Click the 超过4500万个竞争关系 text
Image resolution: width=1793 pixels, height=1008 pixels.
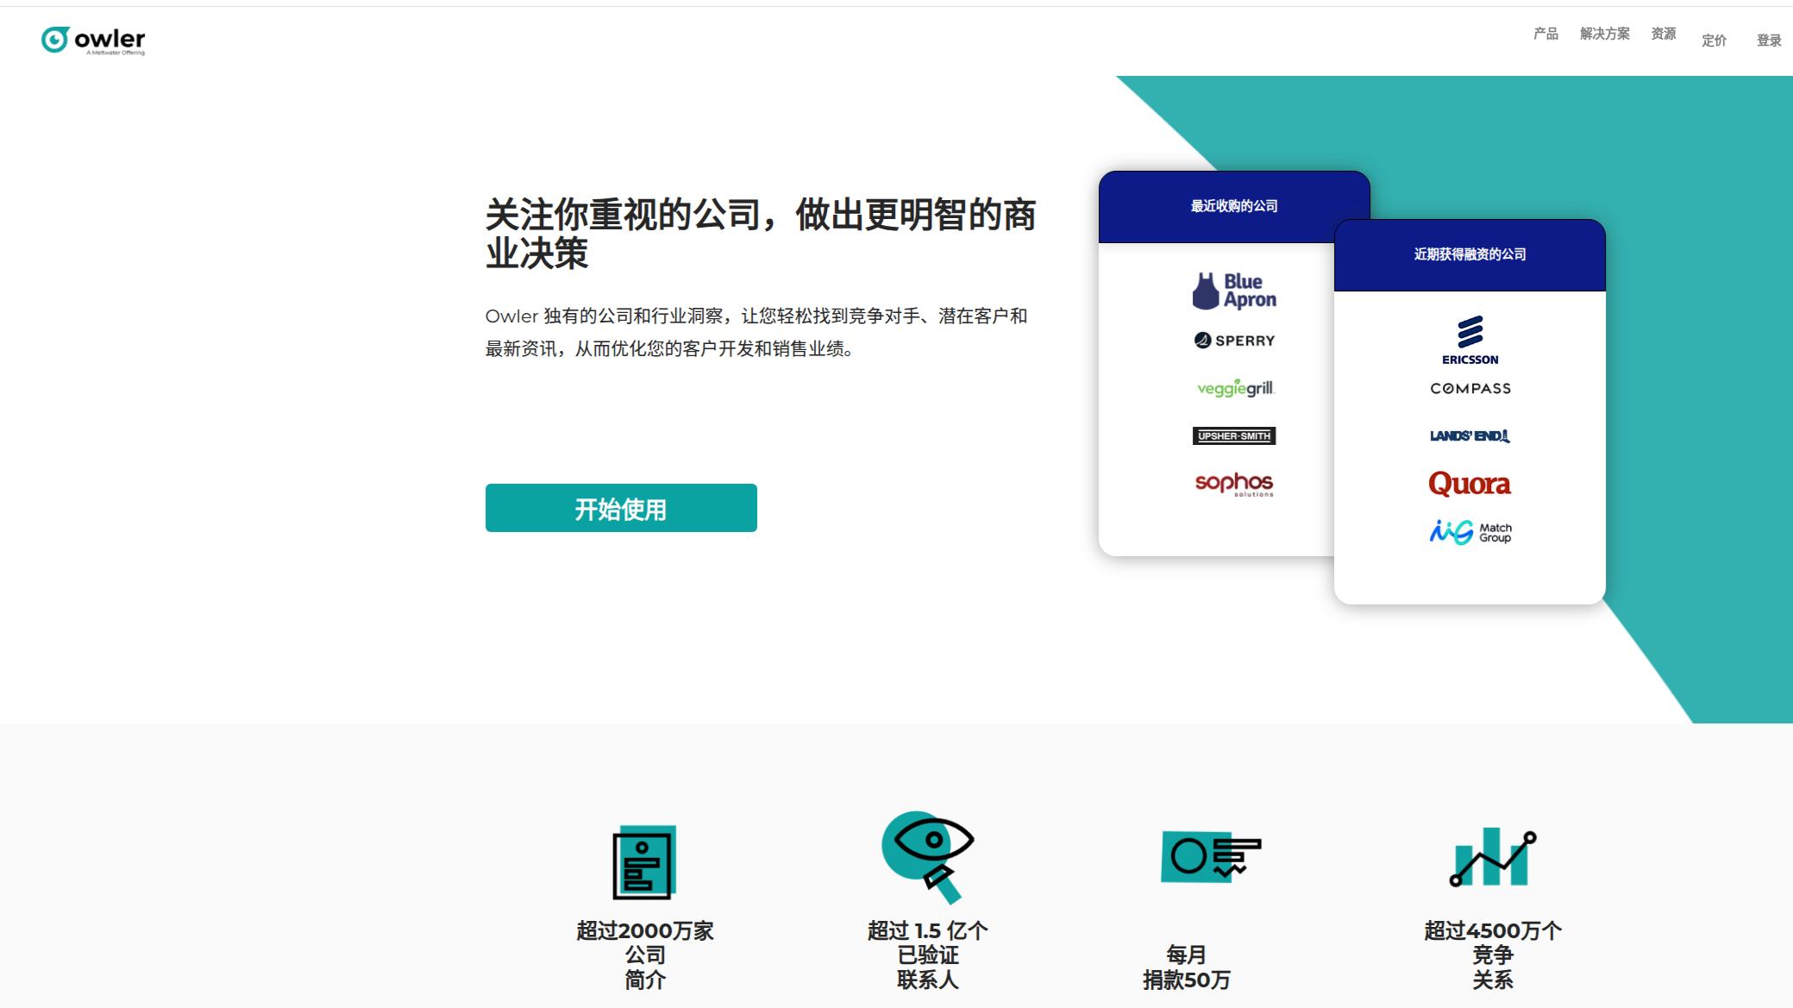(1493, 955)
